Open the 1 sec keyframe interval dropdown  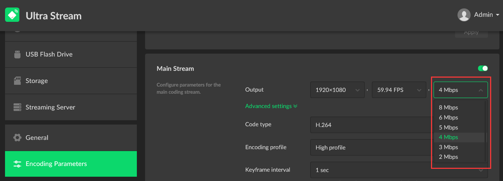(399, 170)
